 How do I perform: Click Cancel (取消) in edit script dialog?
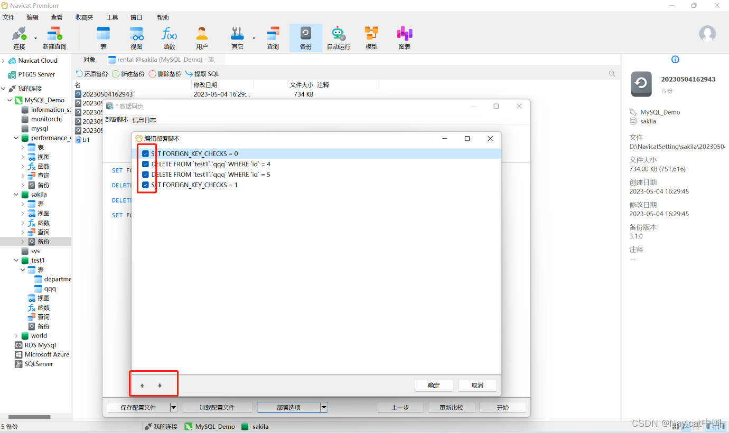[478, 386]
